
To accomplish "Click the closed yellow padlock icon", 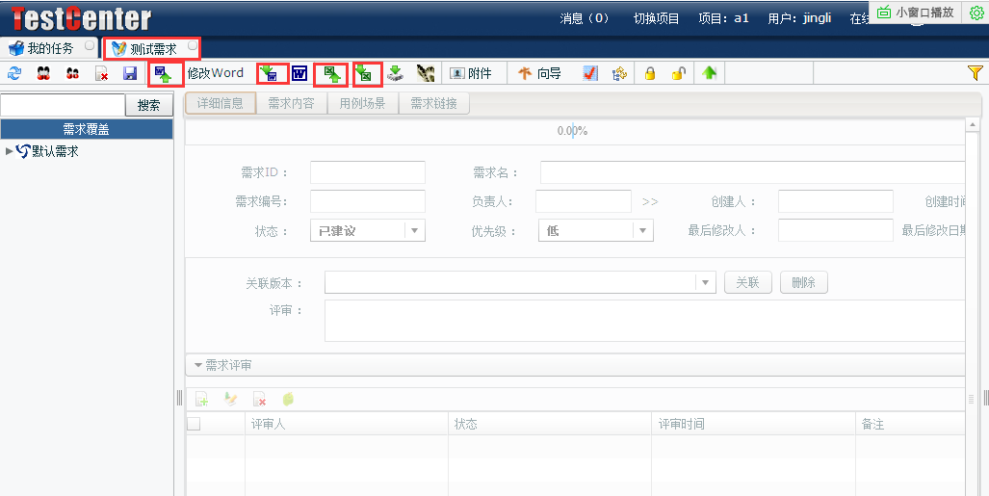I will (650, 74).
